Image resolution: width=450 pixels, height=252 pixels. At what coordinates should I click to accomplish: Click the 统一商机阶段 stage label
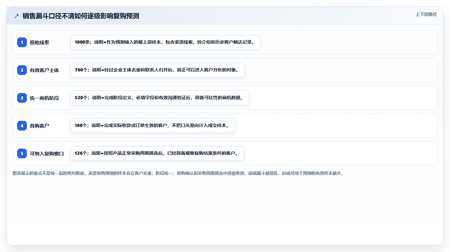44,98
